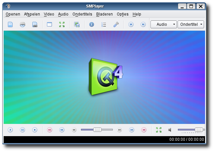
Task: Toggle compact mode window icon
Action: pos(49,24)
